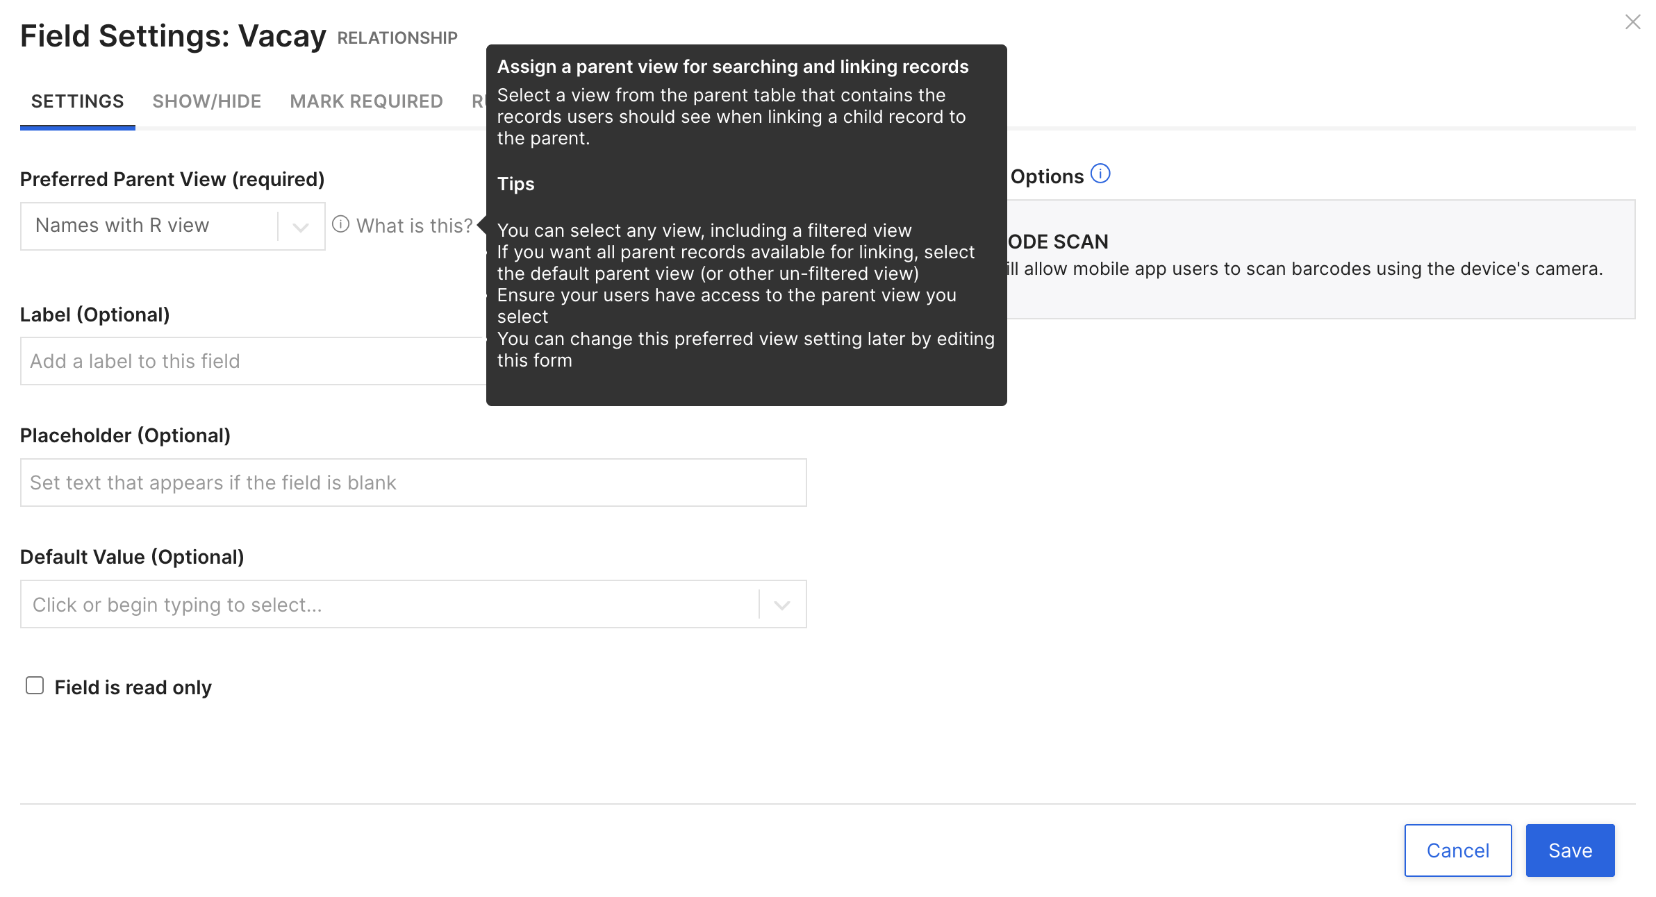Image resolution: width=1656 pixels, height=897 pixels.
Task: Enable the Field is read only checkbox
Action: [x=35, y=686]
